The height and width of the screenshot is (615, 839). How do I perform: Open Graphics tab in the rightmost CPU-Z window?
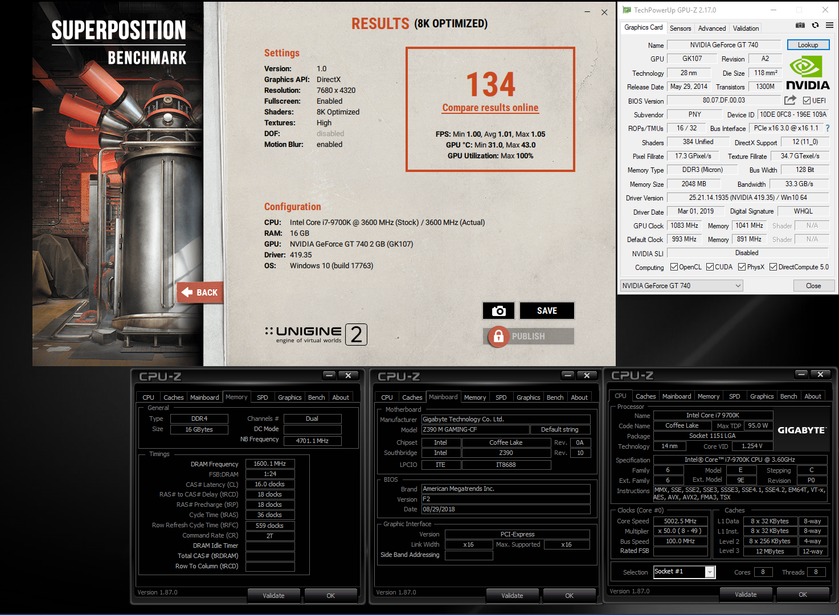pos(762,396)
